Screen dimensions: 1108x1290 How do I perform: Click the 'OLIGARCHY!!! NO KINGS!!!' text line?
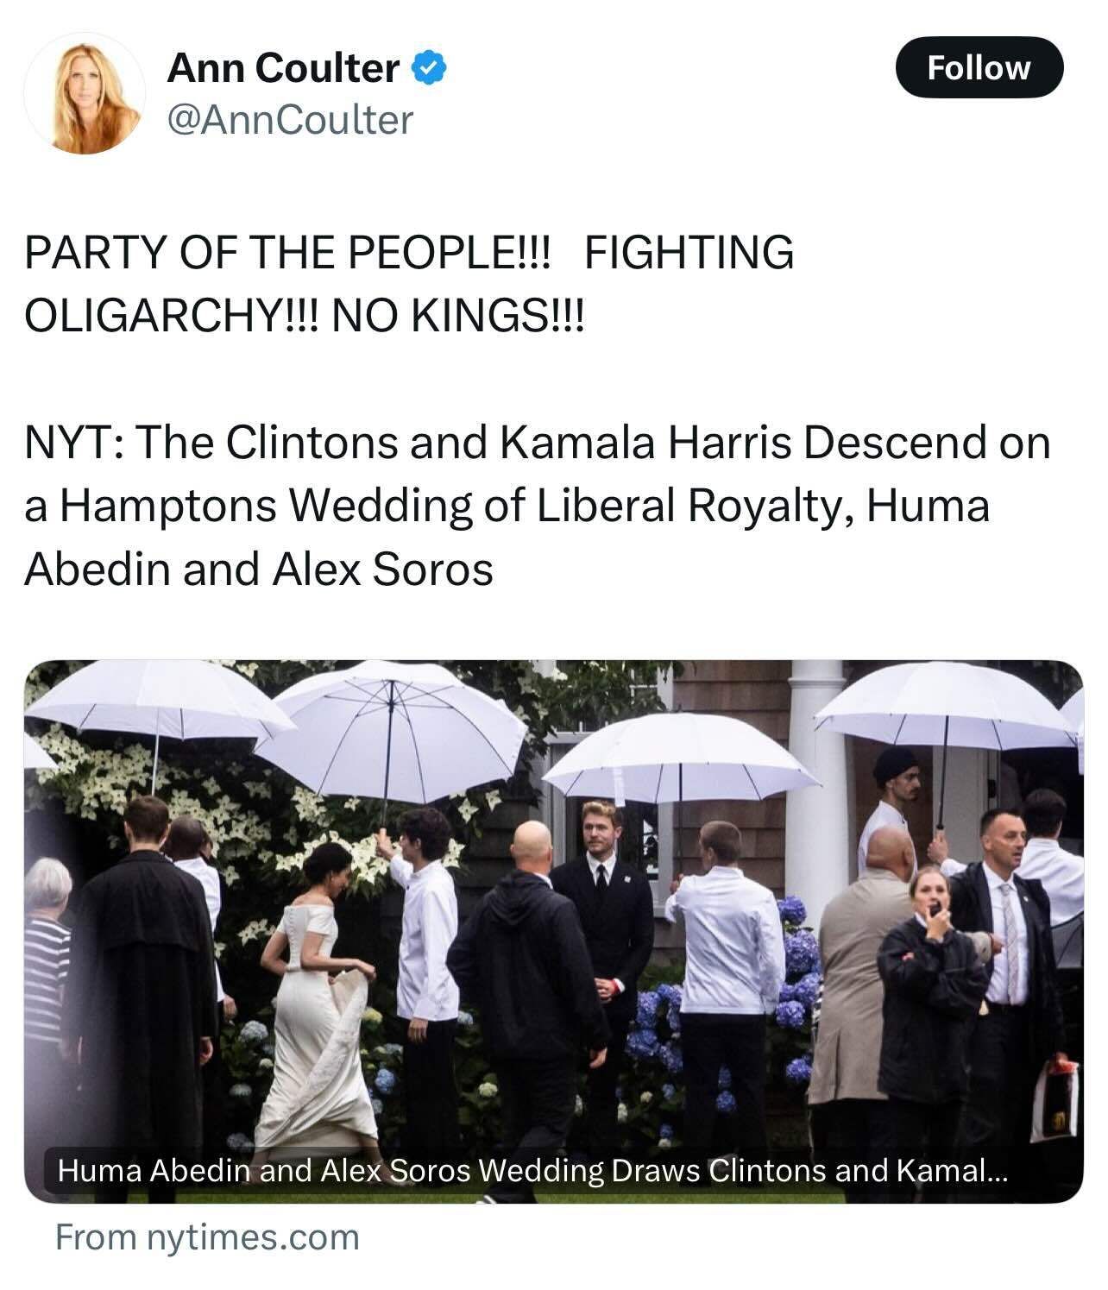coord(305,316)
